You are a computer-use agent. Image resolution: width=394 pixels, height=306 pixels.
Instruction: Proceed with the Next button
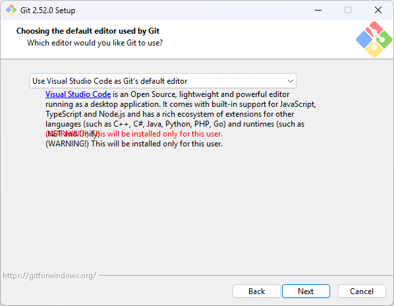[x=306, y=291]
